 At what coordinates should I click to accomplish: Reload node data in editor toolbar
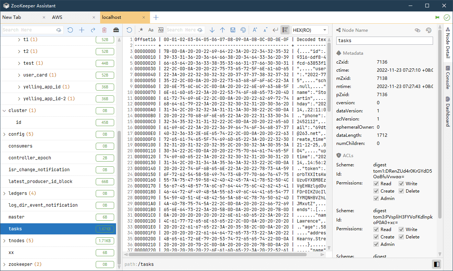click(x=129, y=30)
